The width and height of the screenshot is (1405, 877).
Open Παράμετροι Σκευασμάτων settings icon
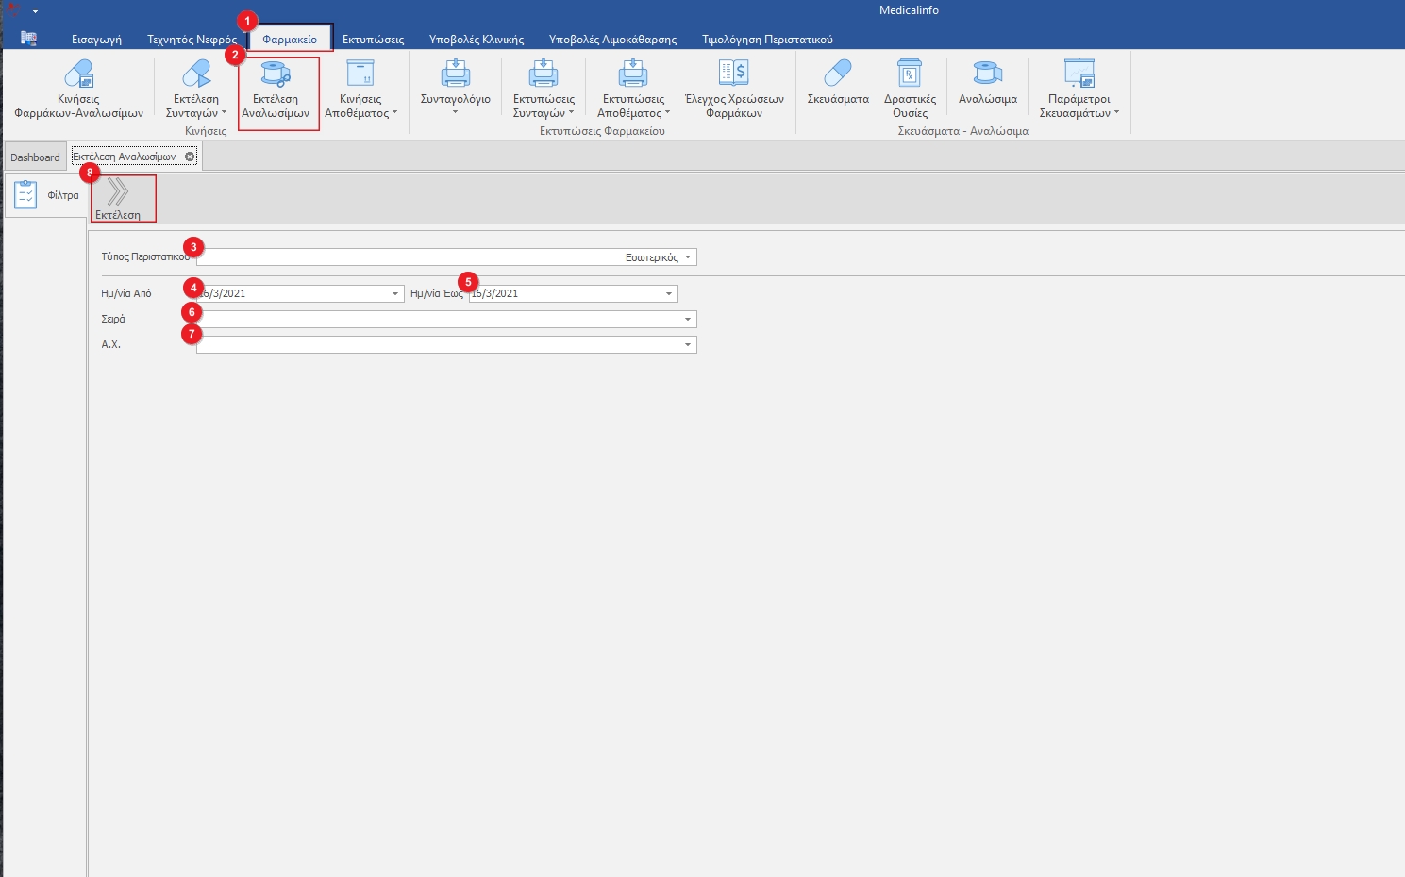point(1079,74)
